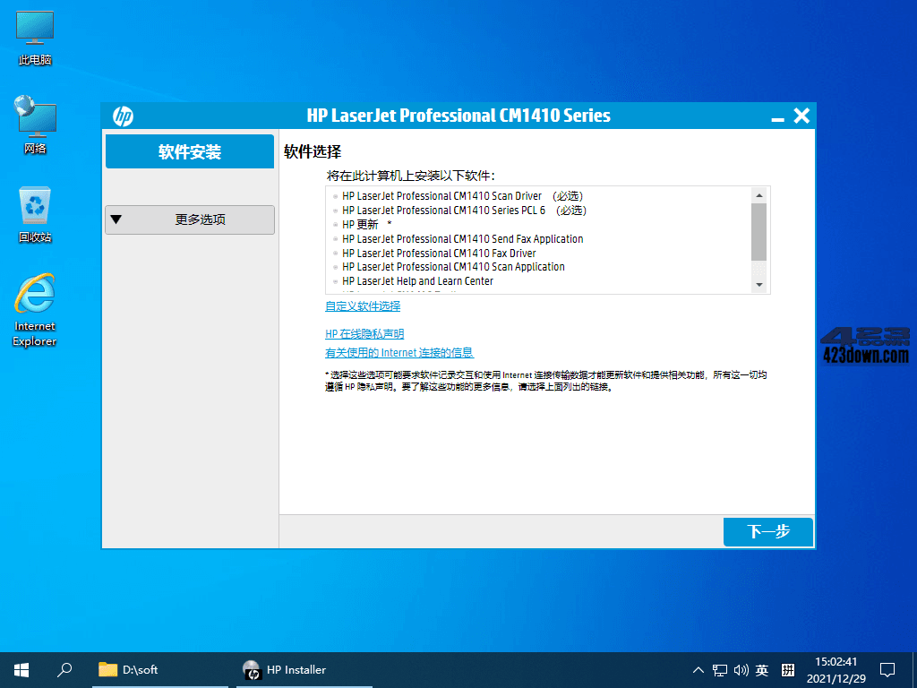Click the network icon in the system tray
This screenshot has width=917, height=688.
[x=719, y=669]
